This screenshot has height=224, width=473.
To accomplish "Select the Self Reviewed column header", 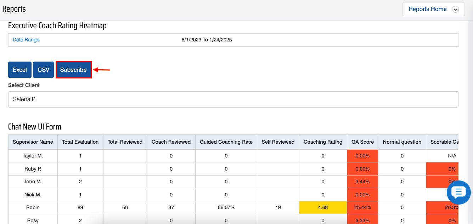I will (x=278, y=142).
